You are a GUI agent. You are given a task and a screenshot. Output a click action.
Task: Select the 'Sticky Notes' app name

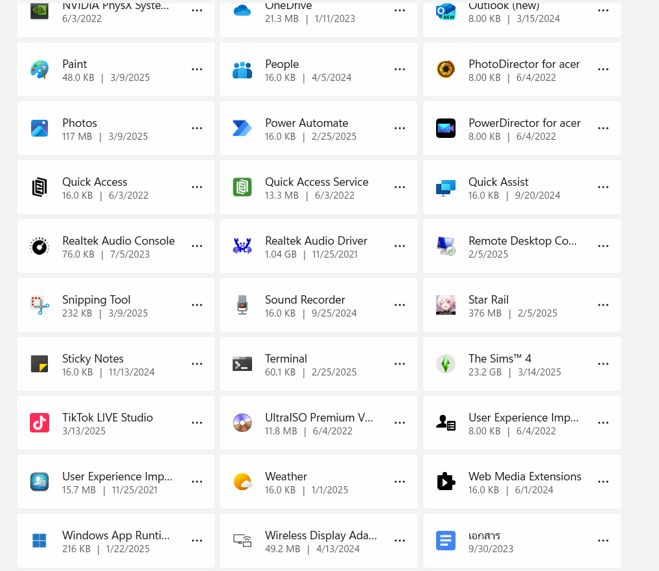coord(93,359)
